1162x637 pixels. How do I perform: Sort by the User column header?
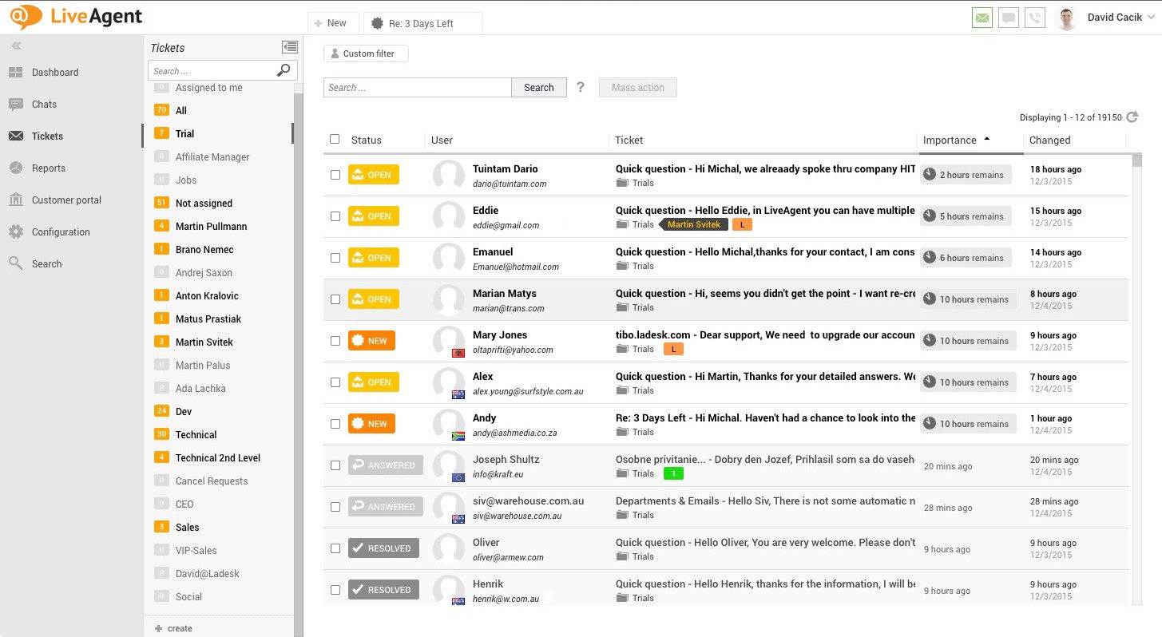442,140
